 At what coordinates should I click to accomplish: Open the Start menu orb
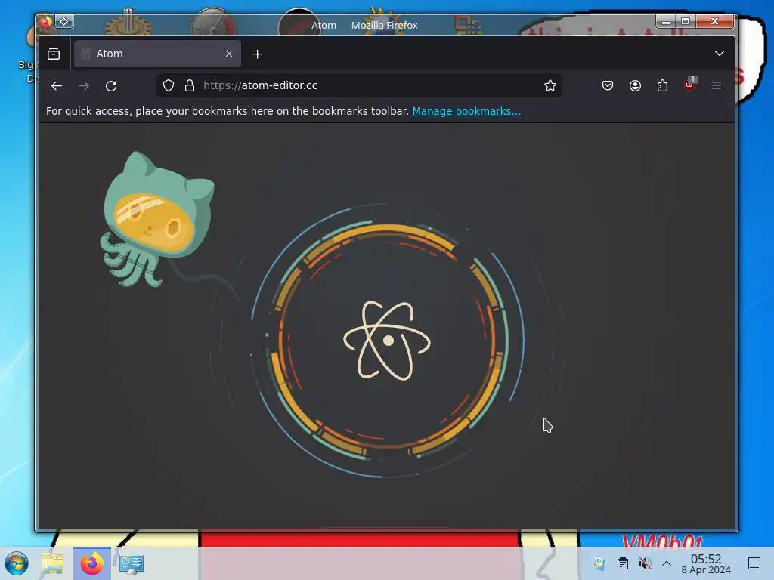click(17, 563)
